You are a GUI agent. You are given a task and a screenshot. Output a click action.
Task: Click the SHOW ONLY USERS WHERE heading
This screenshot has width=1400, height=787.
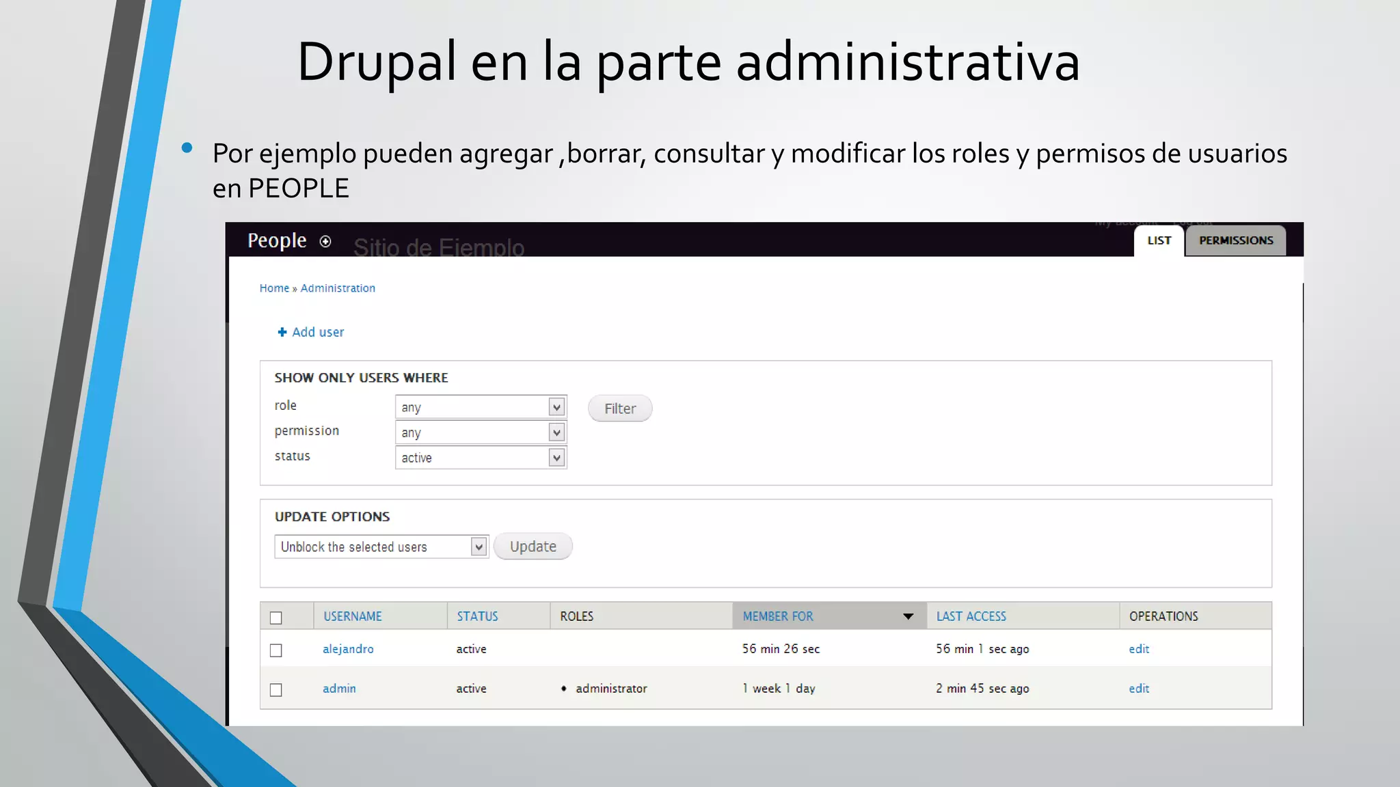361,378
